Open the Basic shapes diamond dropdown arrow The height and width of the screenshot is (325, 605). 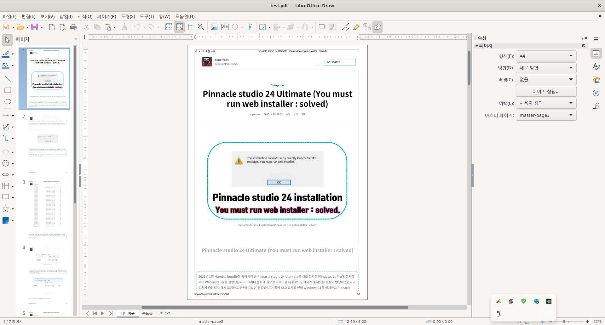[13, 152]
